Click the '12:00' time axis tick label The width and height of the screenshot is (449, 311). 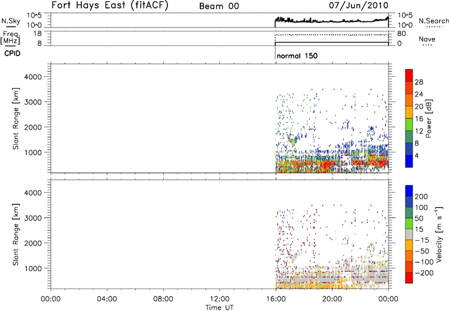coord(219,299)
